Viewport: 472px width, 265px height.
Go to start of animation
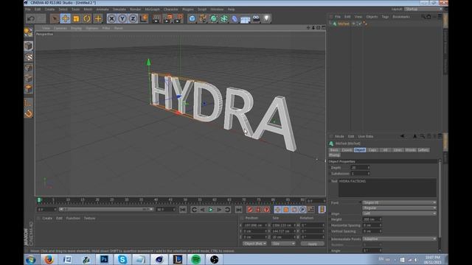coord(183,209)
